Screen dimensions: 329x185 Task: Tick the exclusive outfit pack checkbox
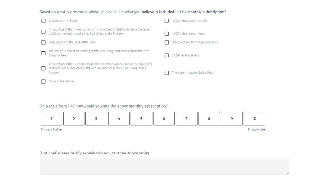coord(43,31)
